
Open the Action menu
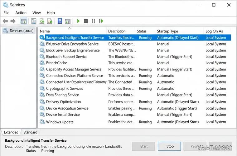pos(21,13)
